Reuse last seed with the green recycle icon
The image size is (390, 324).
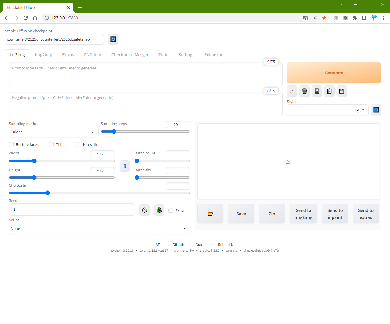point(159,210)
